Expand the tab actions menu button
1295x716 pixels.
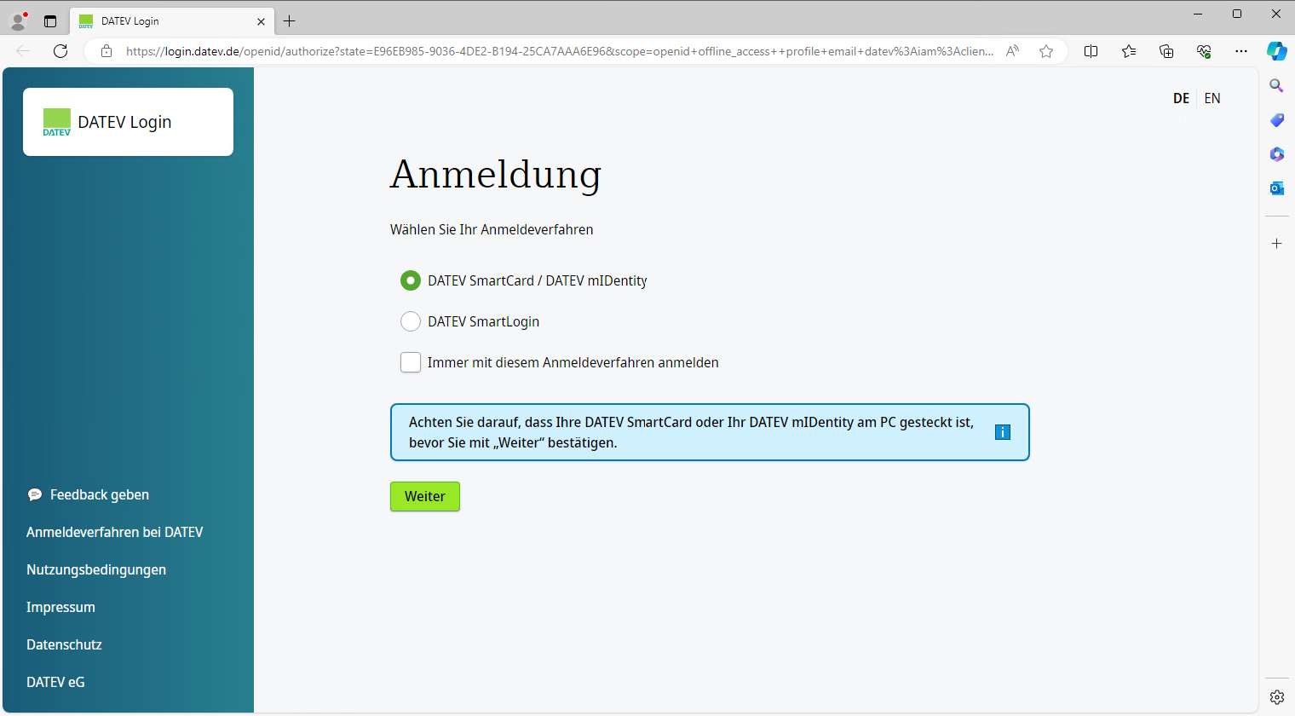(50, 21)
